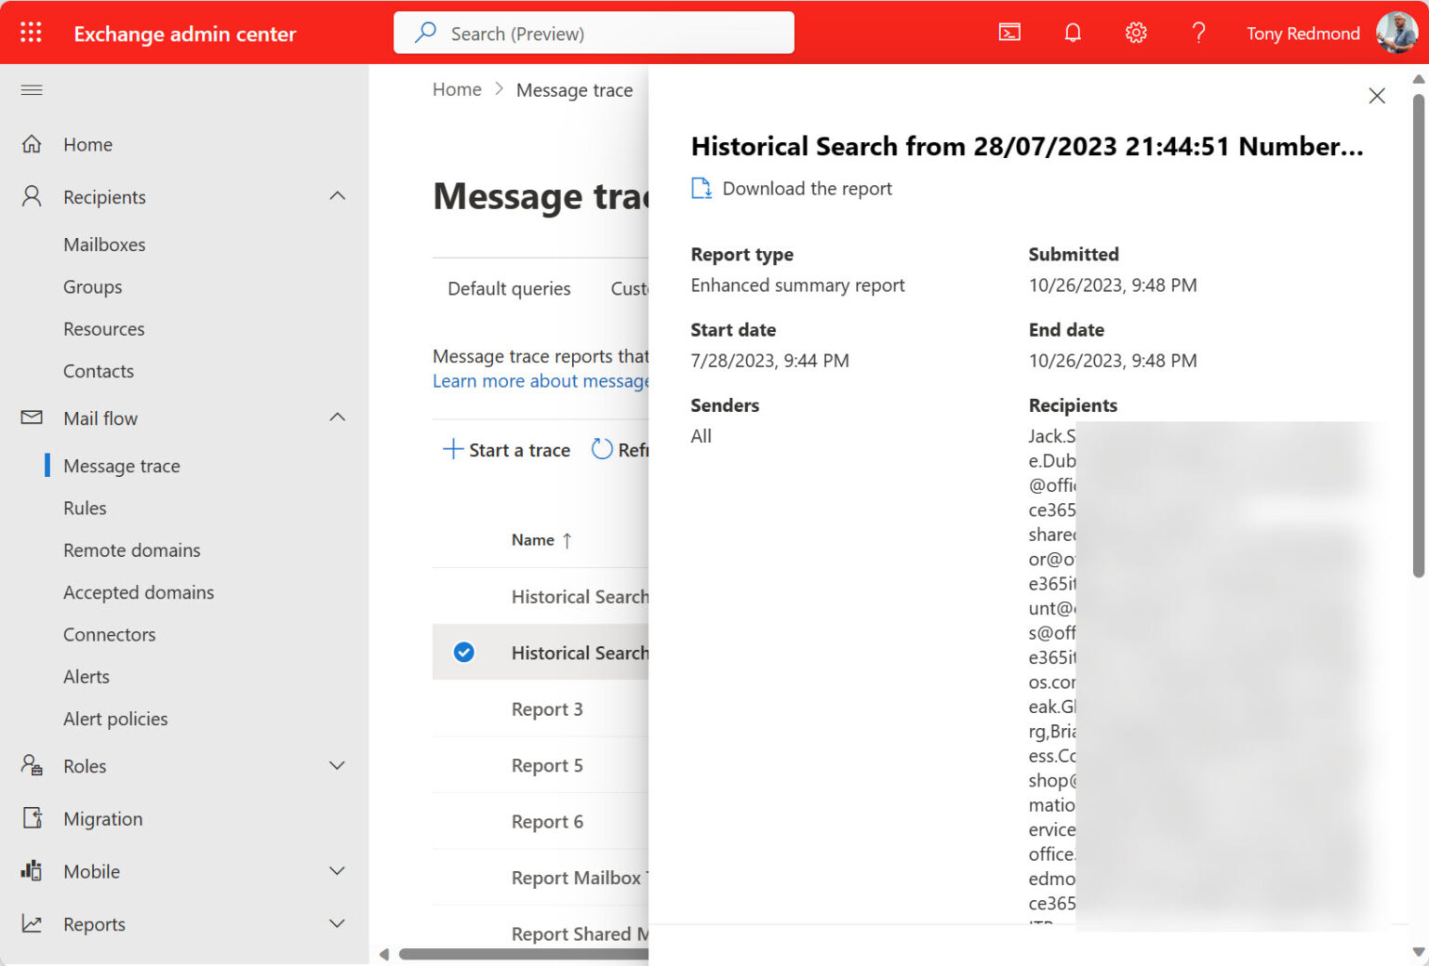The width and height of the screenshot is (1429, 966).
Task: Deselect the checked Historical Search row
Action: click(x=463, y=652)
